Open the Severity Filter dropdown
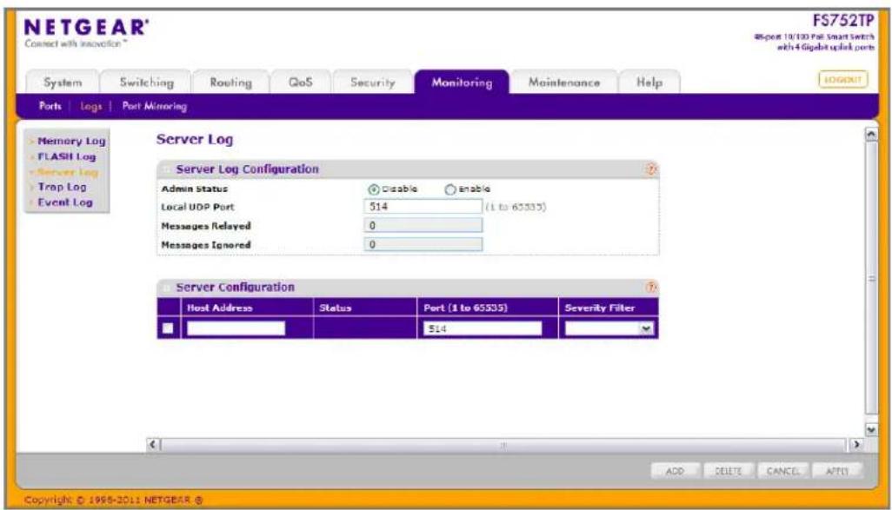 609,328
